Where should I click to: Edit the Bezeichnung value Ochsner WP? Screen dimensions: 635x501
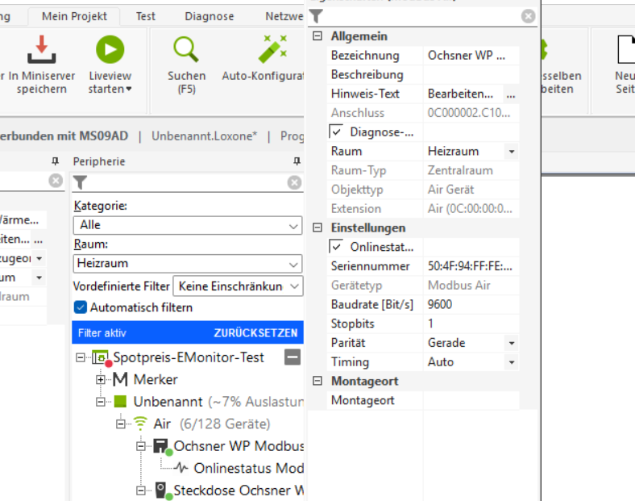coord(471,56)
